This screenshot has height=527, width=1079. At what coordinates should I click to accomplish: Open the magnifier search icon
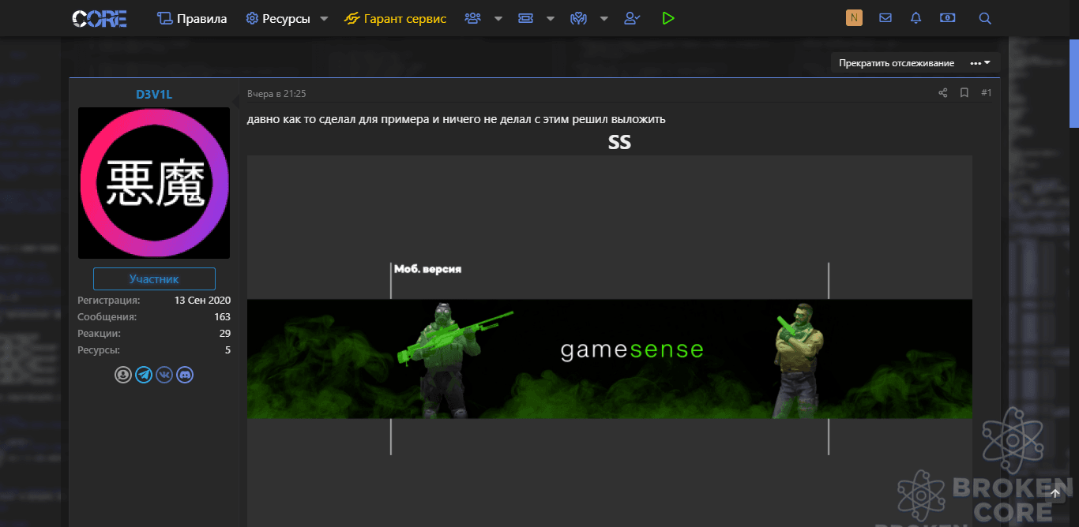pos(985,18)
